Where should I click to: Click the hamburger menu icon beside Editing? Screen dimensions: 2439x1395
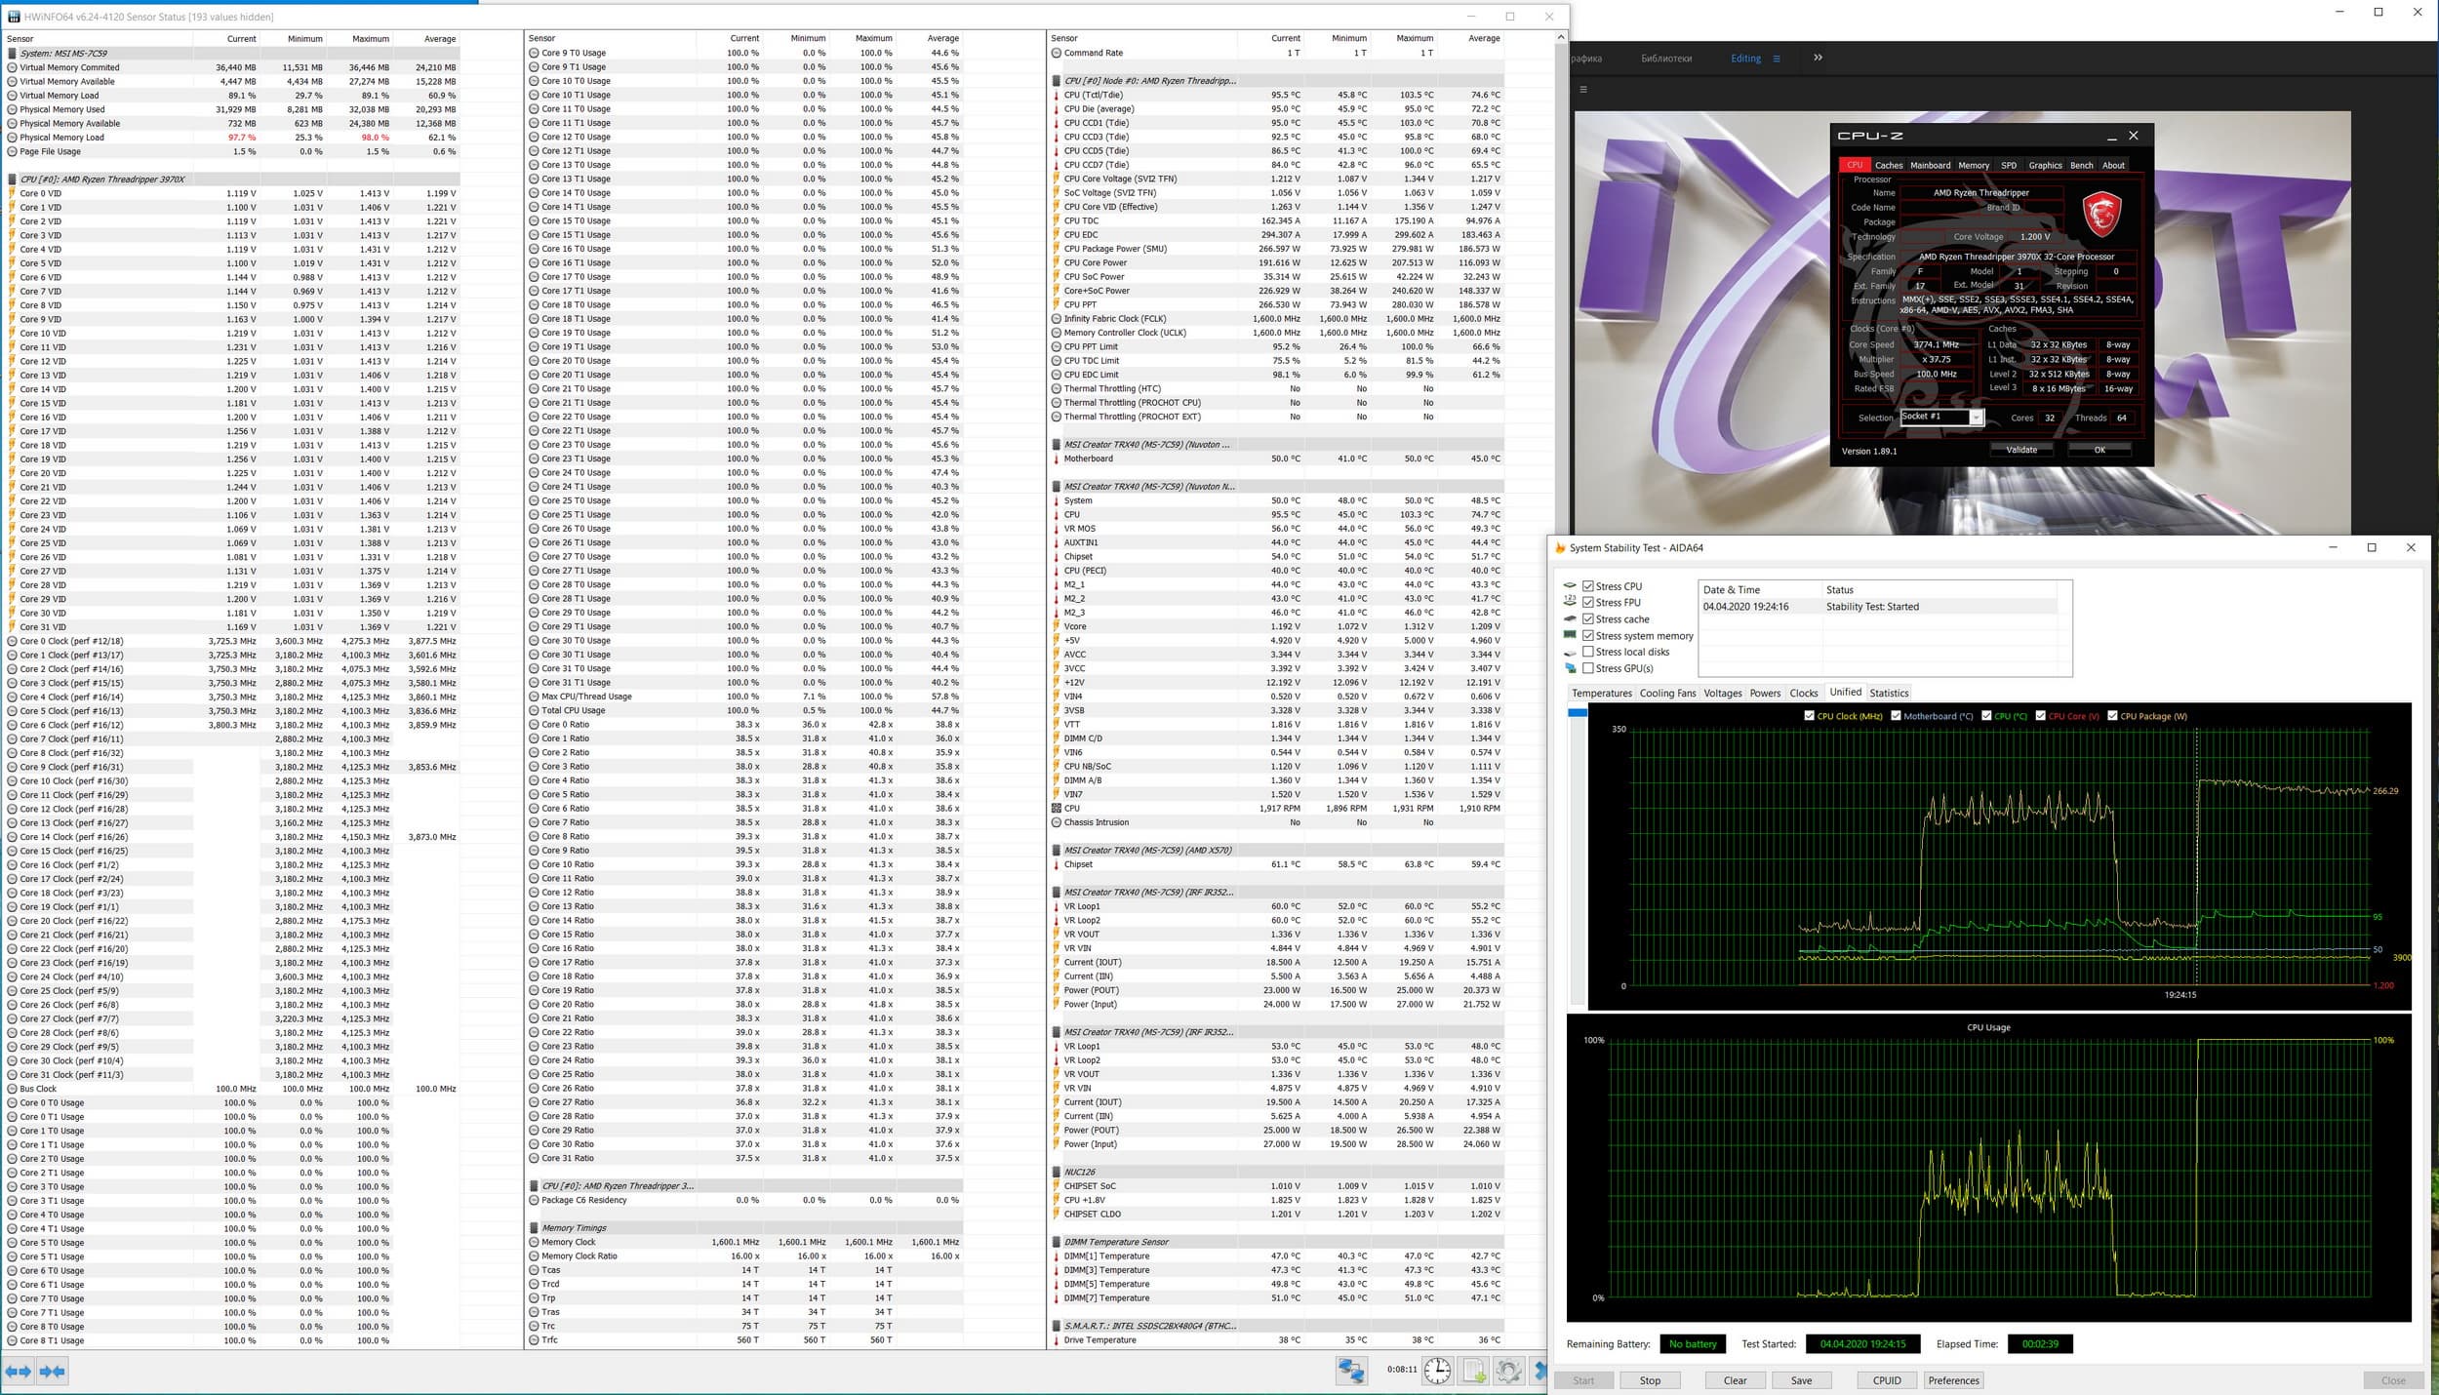click(x=1777, y=59)
